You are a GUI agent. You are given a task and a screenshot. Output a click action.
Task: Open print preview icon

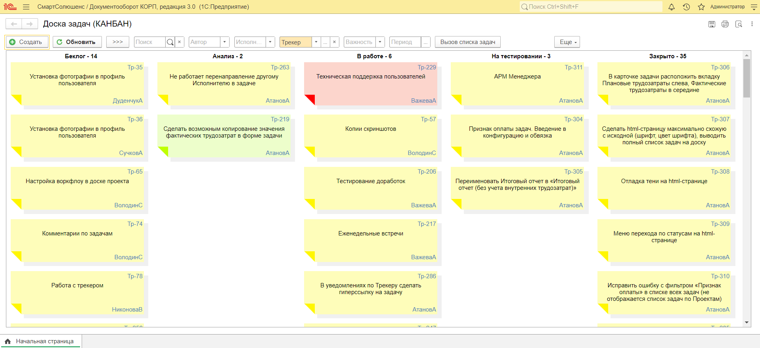pos(739,24)
